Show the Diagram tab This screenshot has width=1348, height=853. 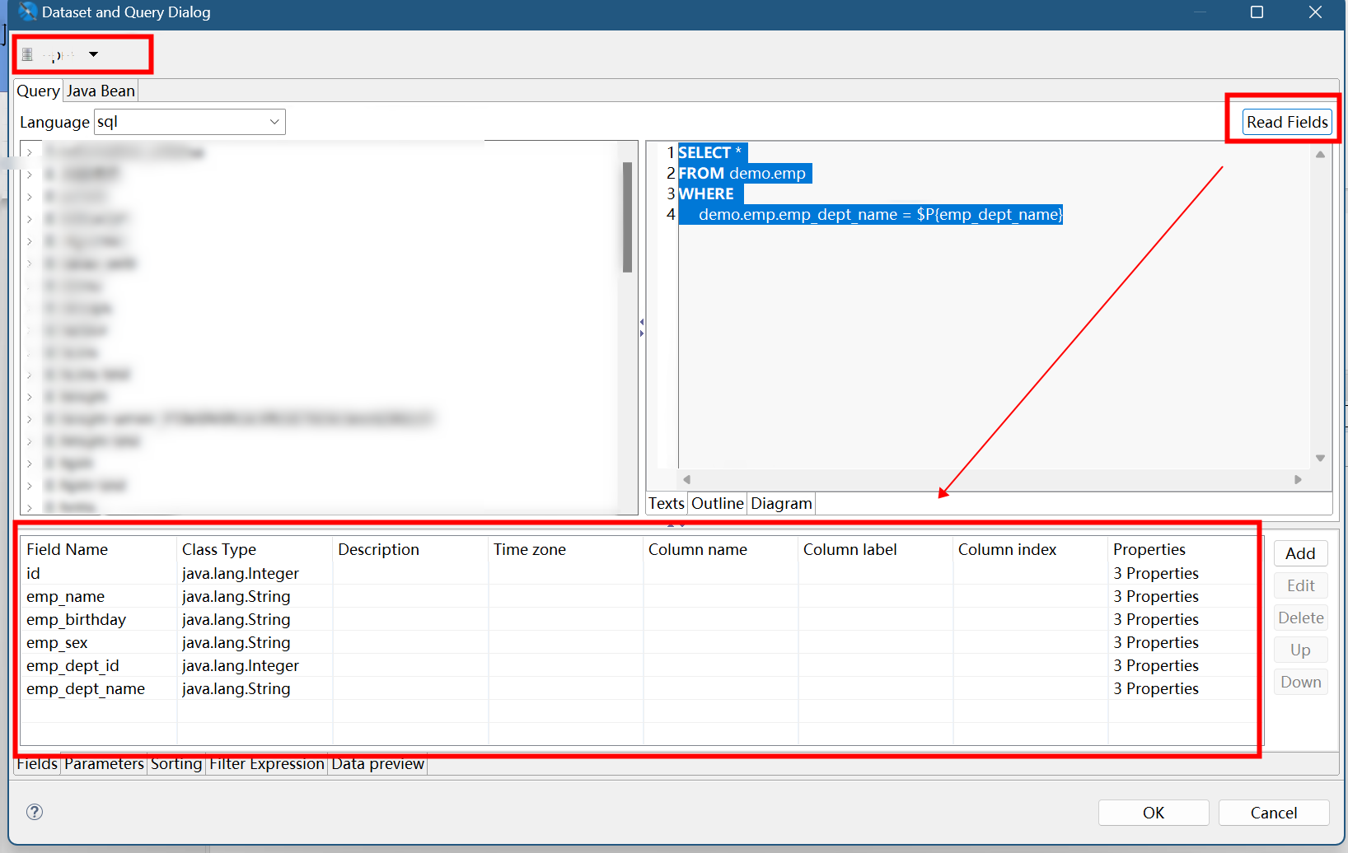(781, 503)
